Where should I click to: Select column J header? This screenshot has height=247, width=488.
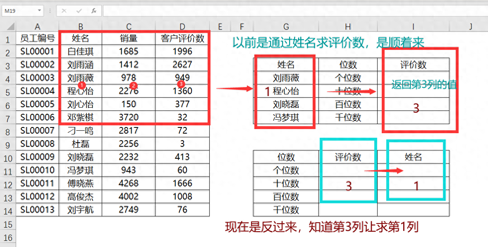(471, 27)
